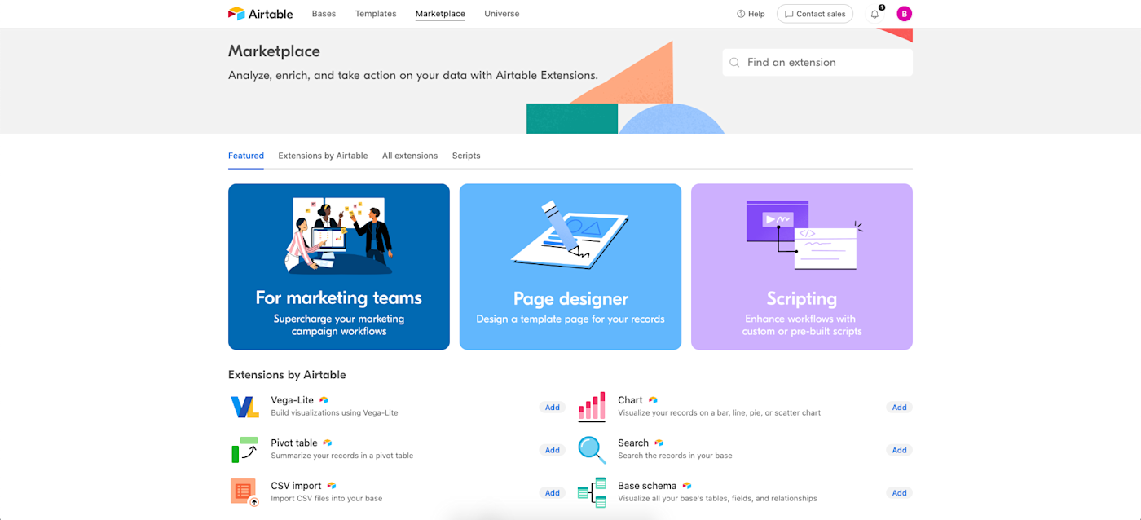Switch to the Extensions by Airtable tab
Screen dimensions: 1141x520
tap(323, 156)
